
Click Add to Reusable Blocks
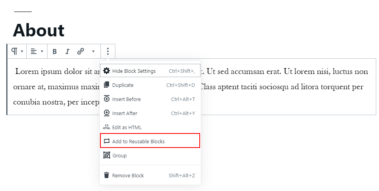click(x=150, y=141)
